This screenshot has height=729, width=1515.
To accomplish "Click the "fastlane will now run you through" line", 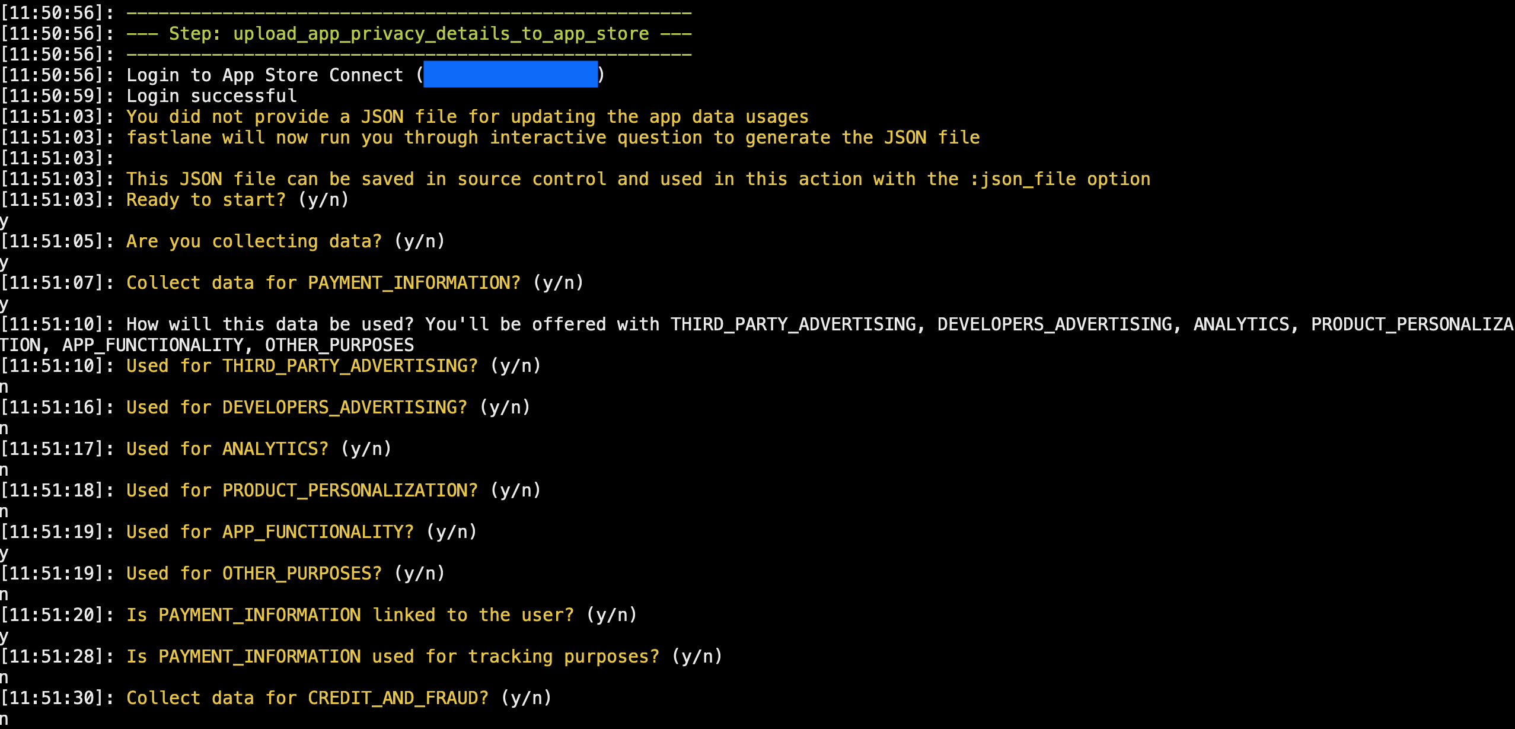I will pyautogui.click(x=553, y=138).
